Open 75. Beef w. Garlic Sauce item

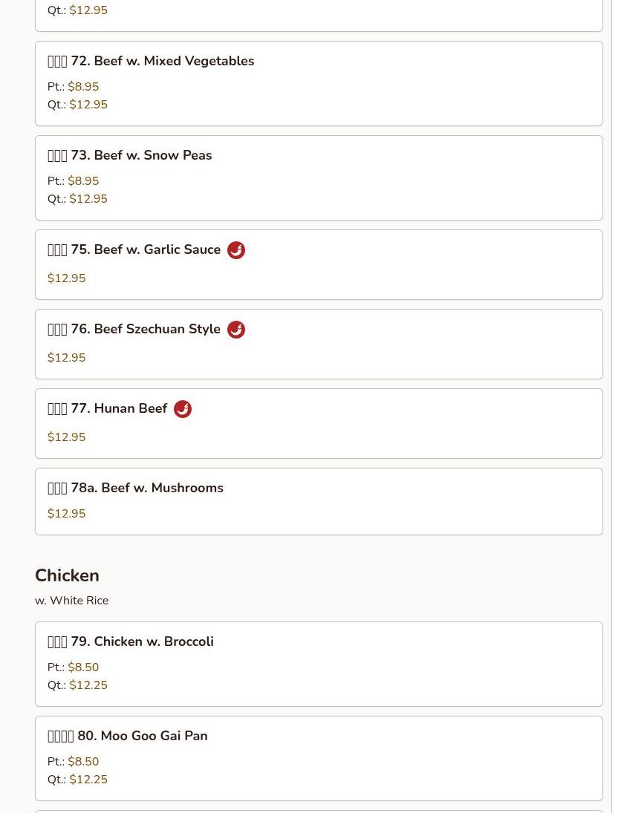[x=319, y=264]
